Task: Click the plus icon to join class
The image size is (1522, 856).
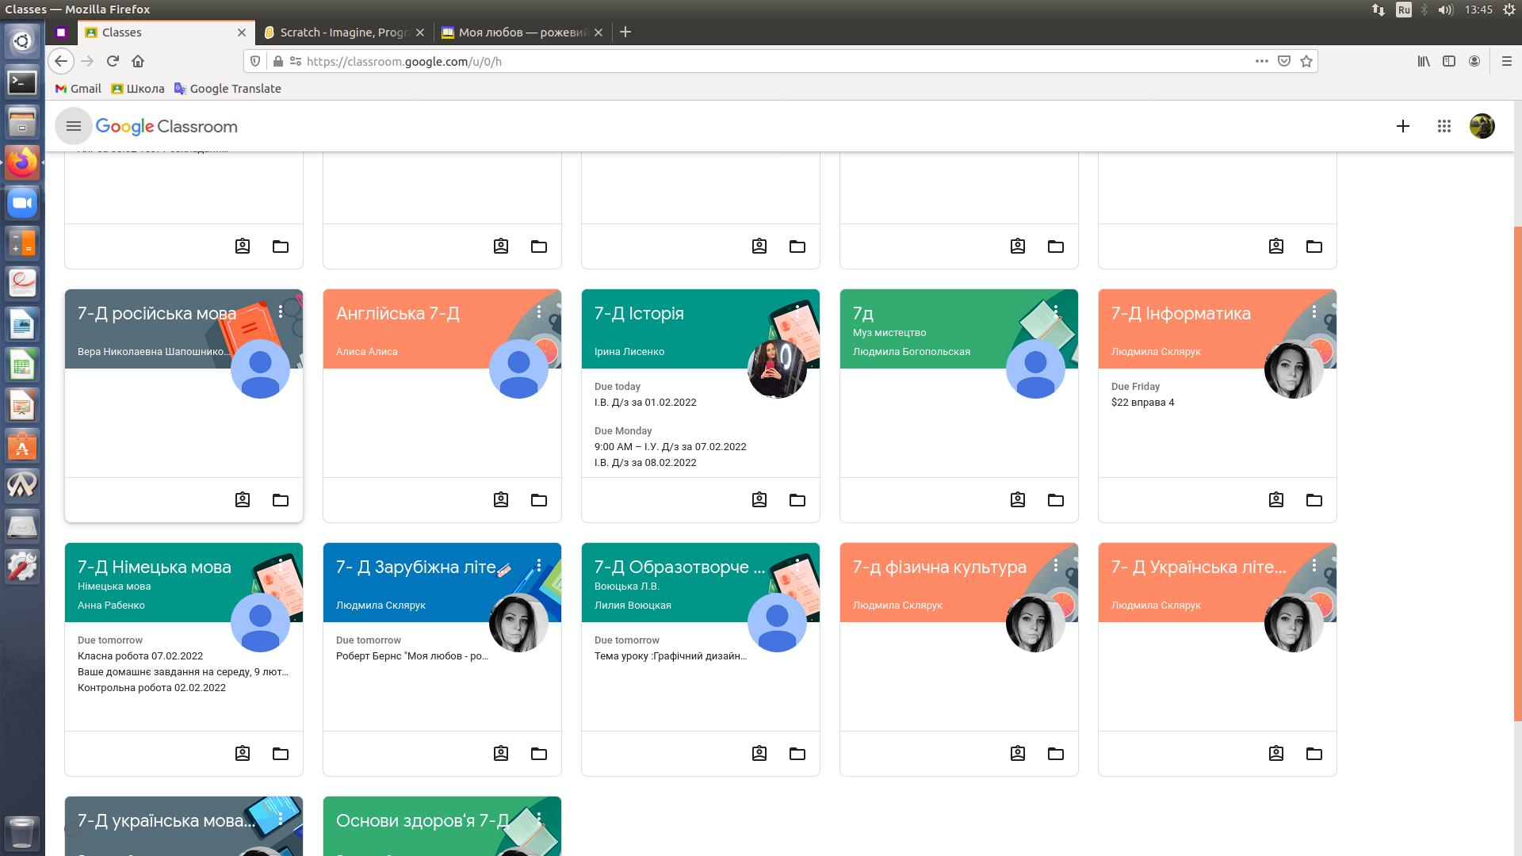Action: click(x=1402, y=126)
